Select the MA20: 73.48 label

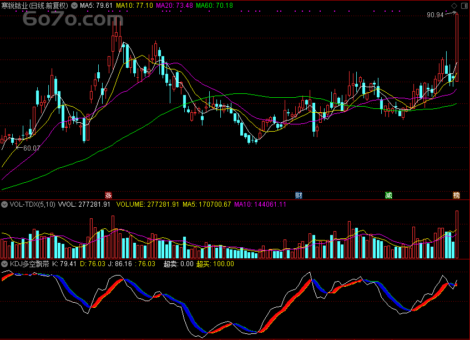point(174,6)
